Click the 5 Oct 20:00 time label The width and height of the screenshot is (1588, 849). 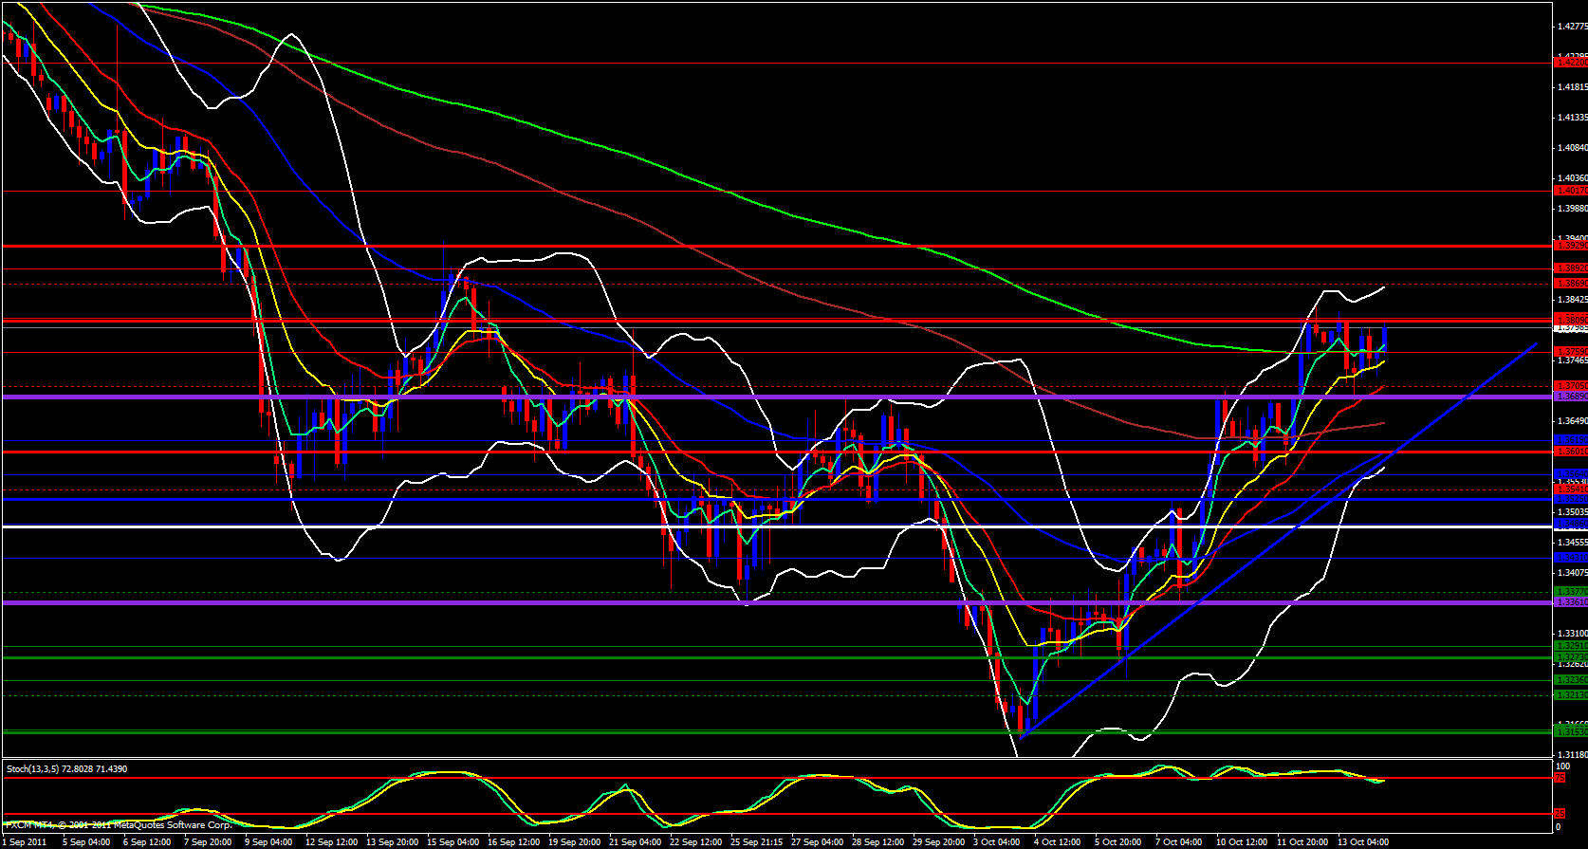[x=1118, y=841]
